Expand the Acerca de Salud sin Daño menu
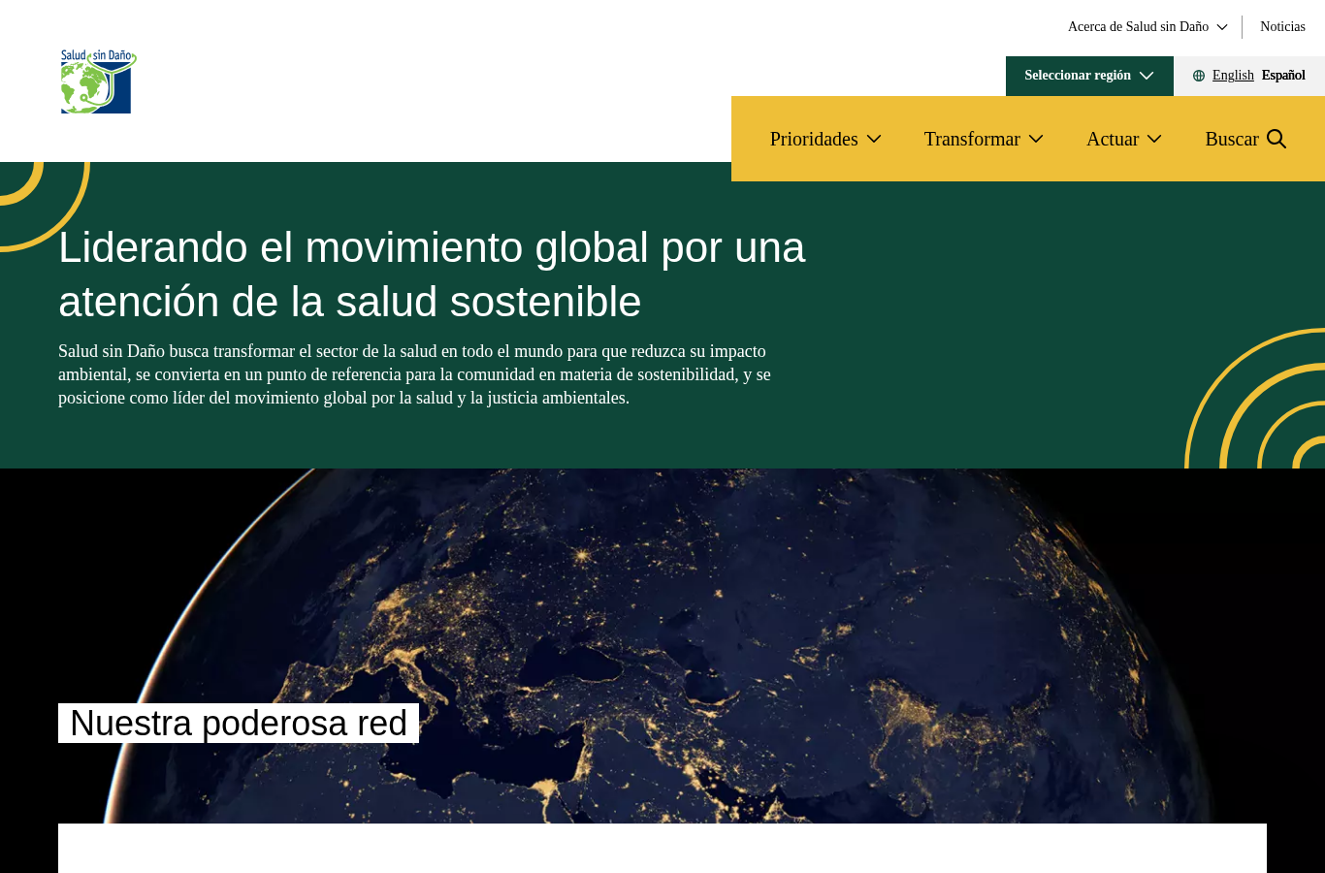Viewport: 1325px width, 873px height. [x=1147, y=27]
